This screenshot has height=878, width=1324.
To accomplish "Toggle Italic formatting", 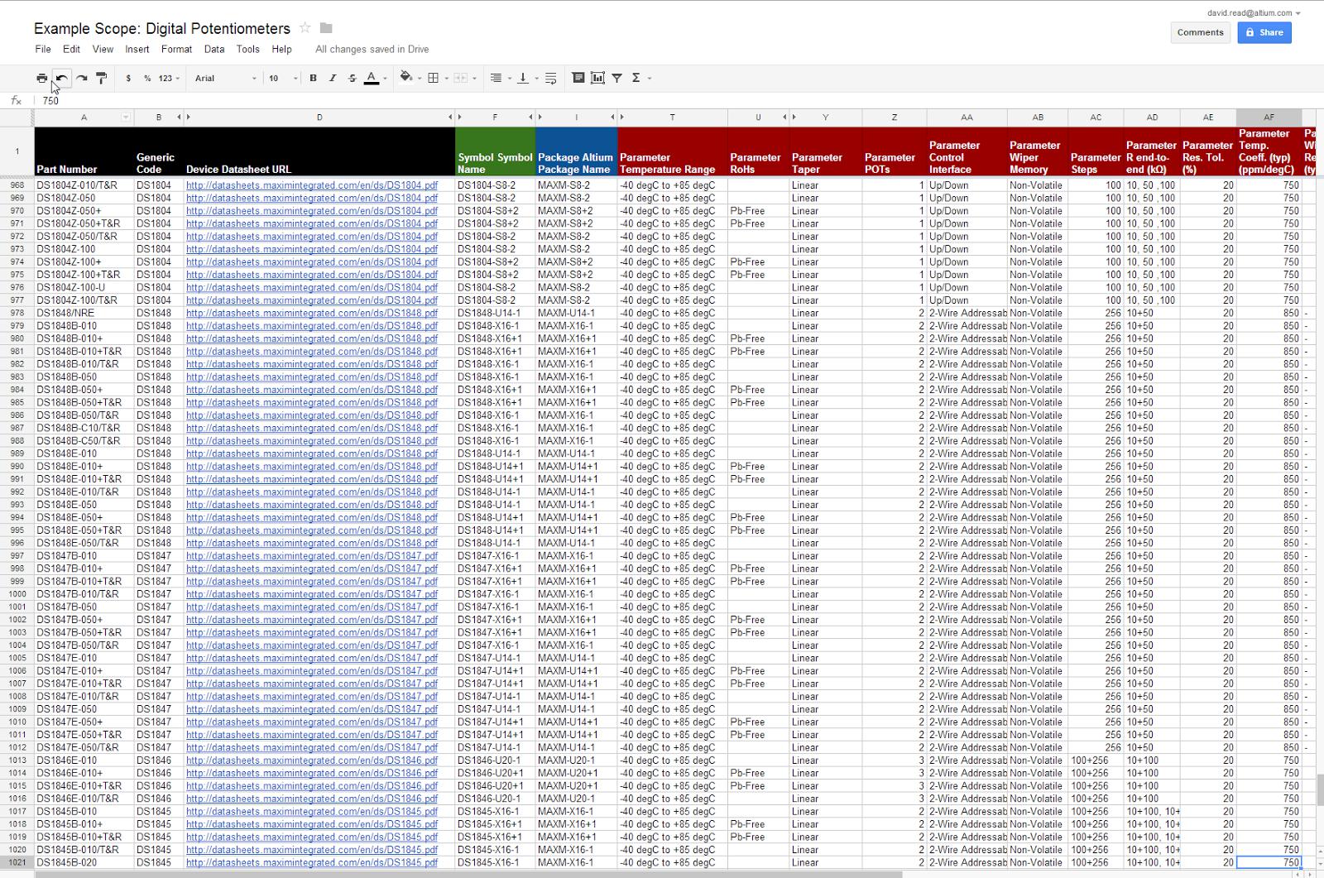I will click(x=333, y=78).
